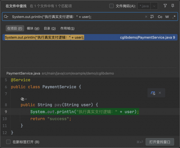Click line number 9 in gutter
The height and width of the screenshot is (148, 180).
pos(6,112)
